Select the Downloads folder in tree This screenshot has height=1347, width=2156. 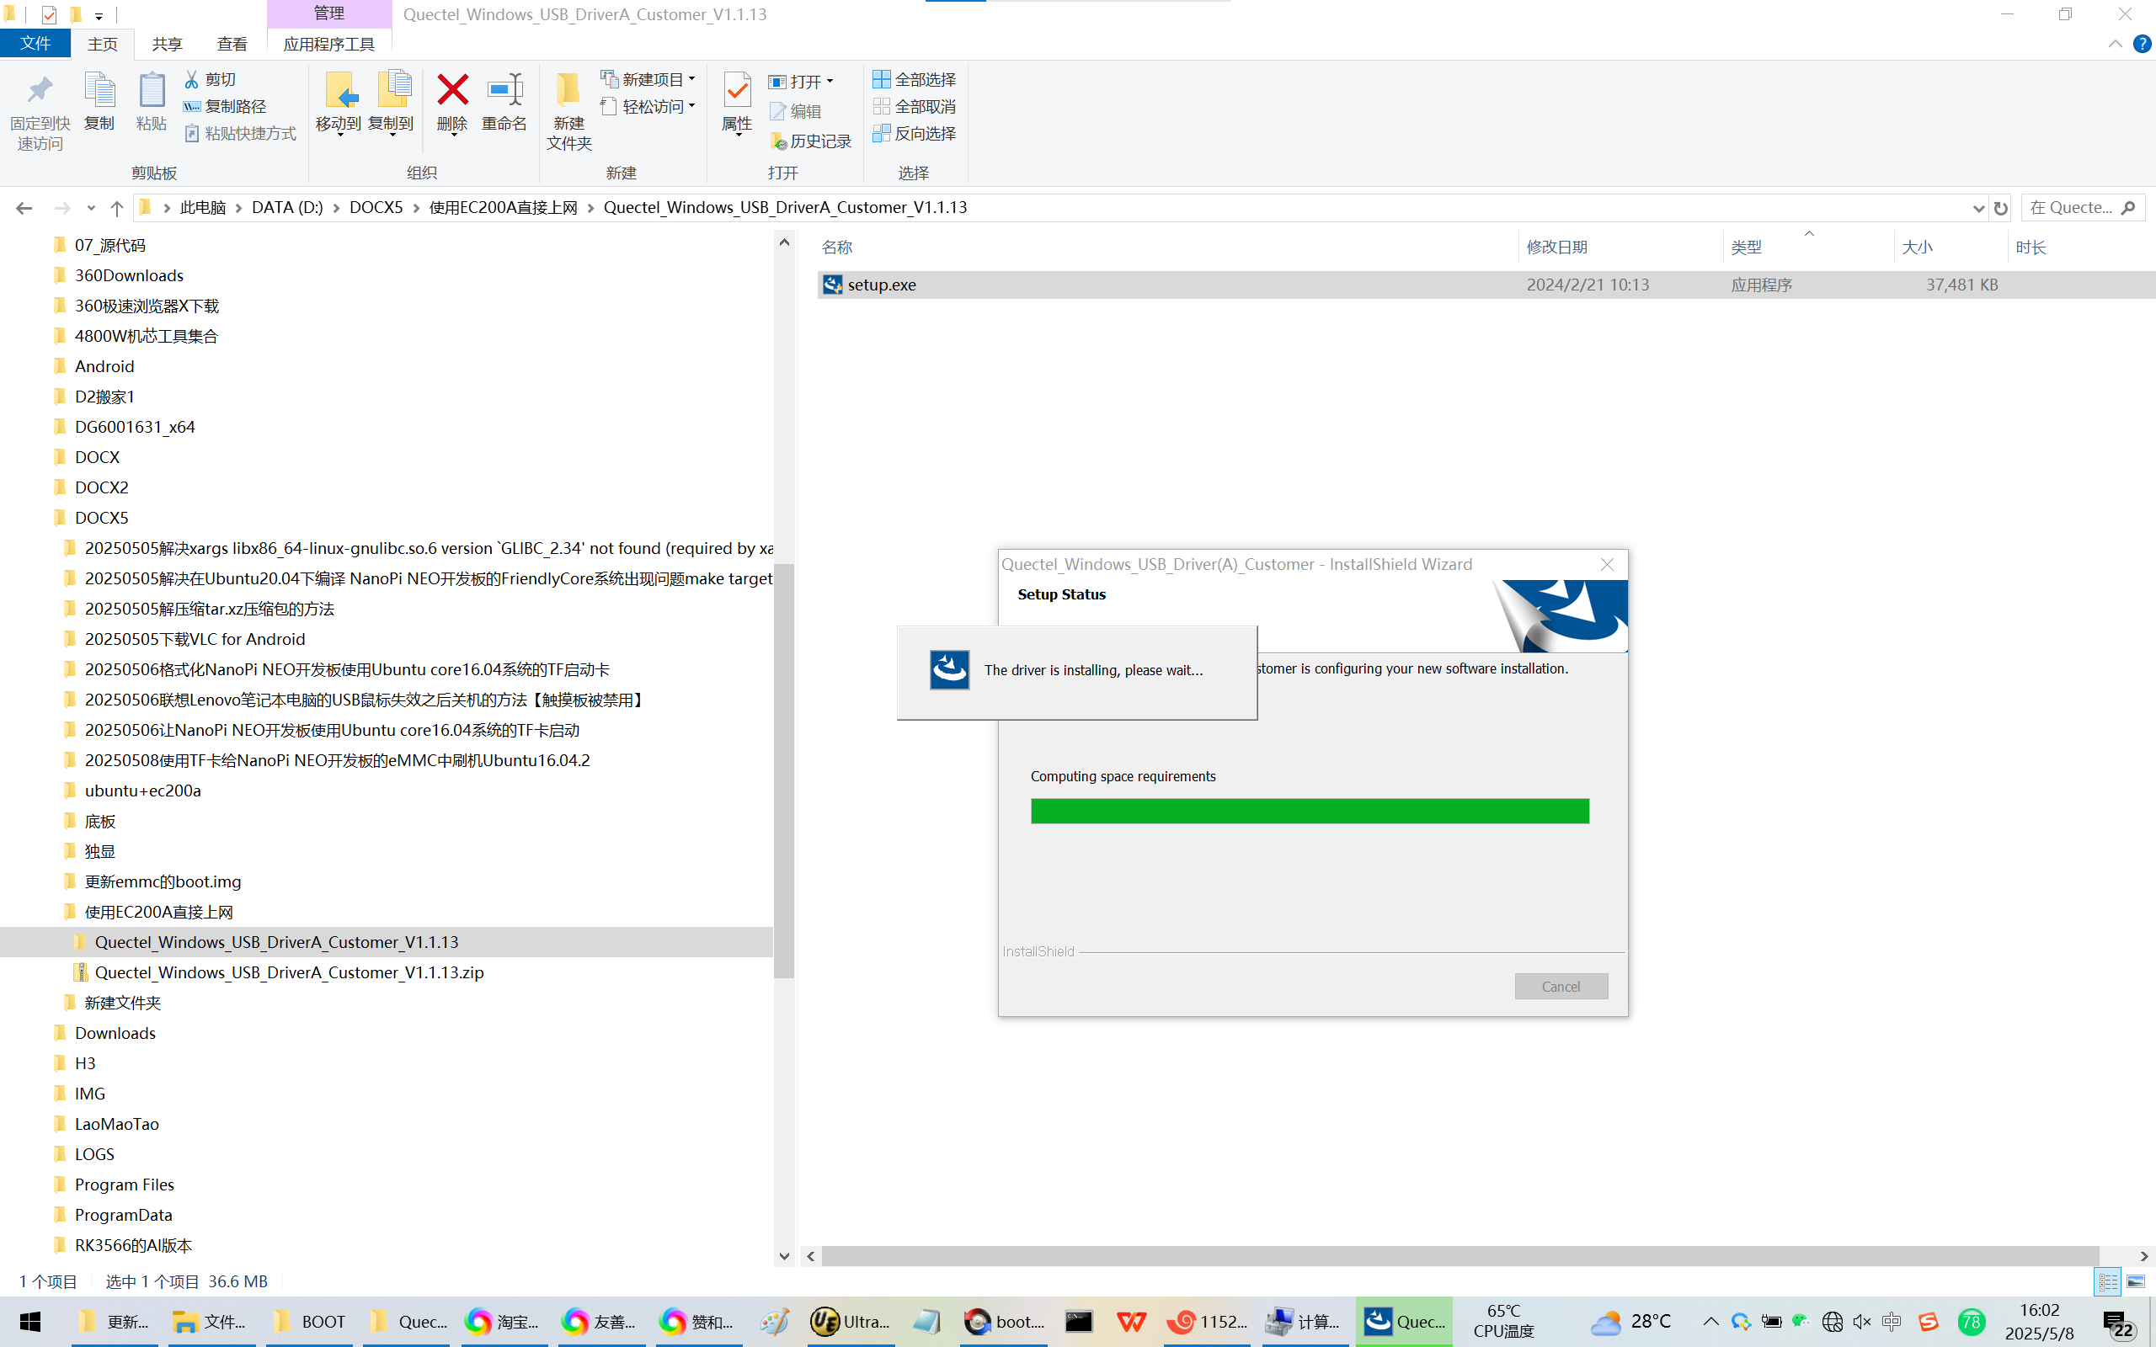pos(115,1032)
